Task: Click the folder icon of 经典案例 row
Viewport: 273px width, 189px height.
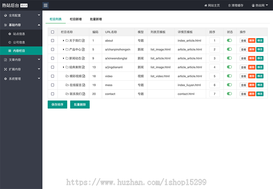Action: pos(67,67)
